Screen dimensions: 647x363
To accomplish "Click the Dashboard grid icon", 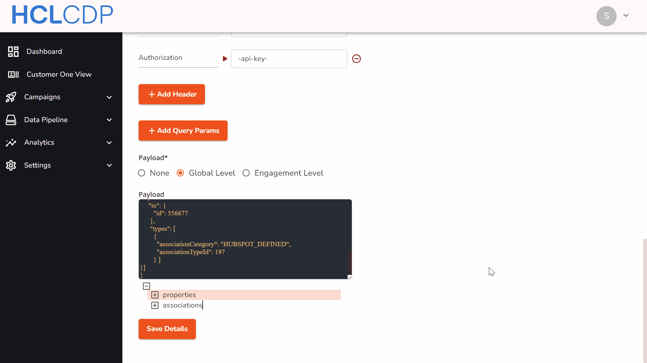I will (13, 51).
